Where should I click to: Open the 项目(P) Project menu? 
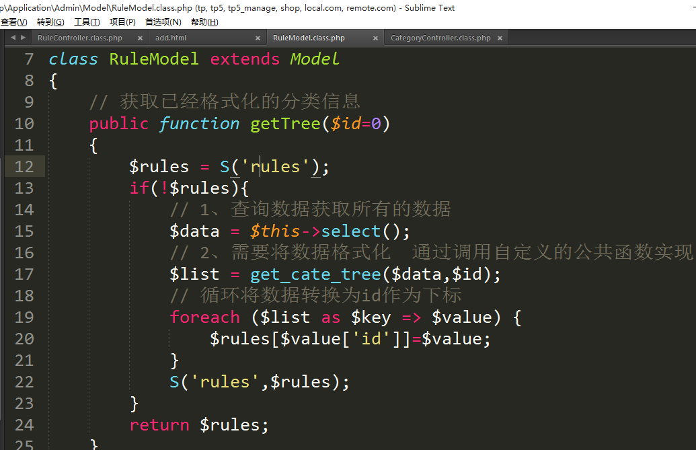122,22
